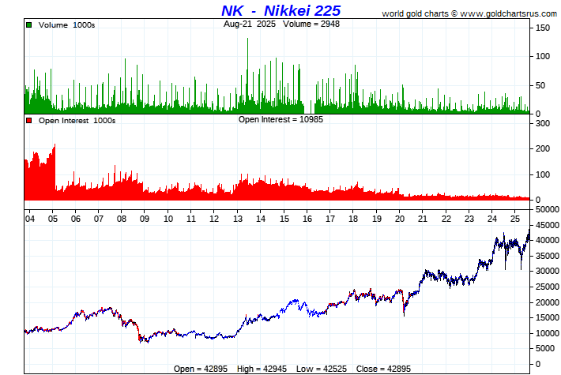Click the year label '17' on the time axis

tap(329, 219)
